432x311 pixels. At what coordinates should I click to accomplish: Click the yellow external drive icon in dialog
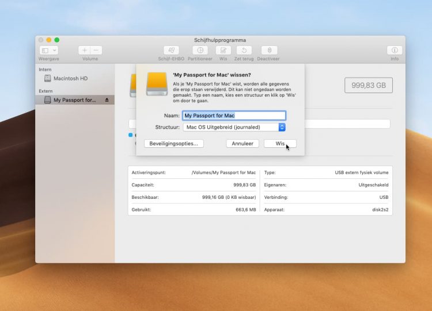point(157,84)
